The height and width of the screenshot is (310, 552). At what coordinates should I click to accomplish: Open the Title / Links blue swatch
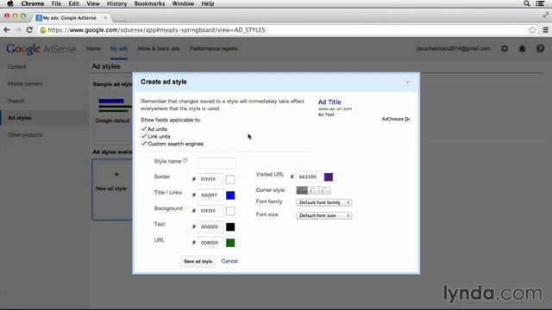click(230, 195)
